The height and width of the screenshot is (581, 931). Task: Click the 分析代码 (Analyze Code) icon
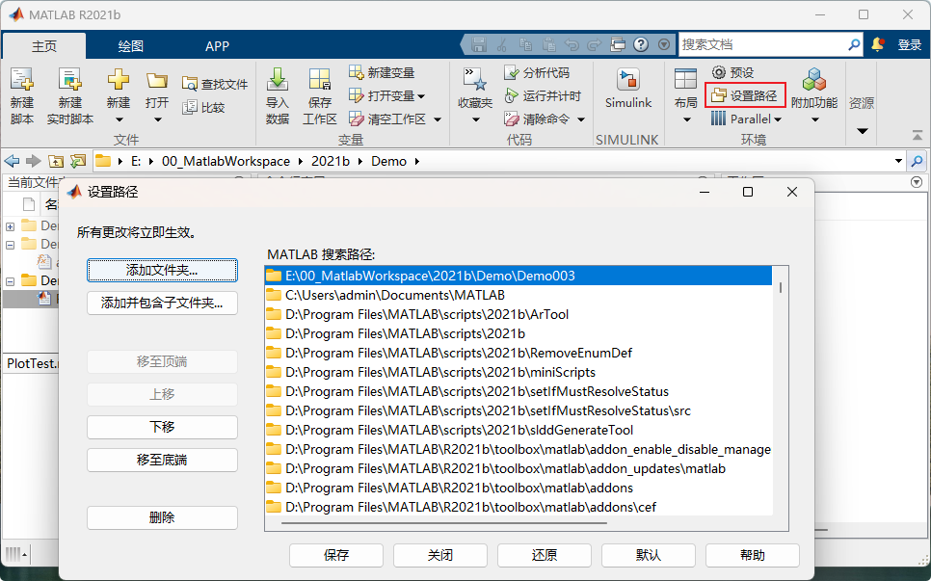513,72
